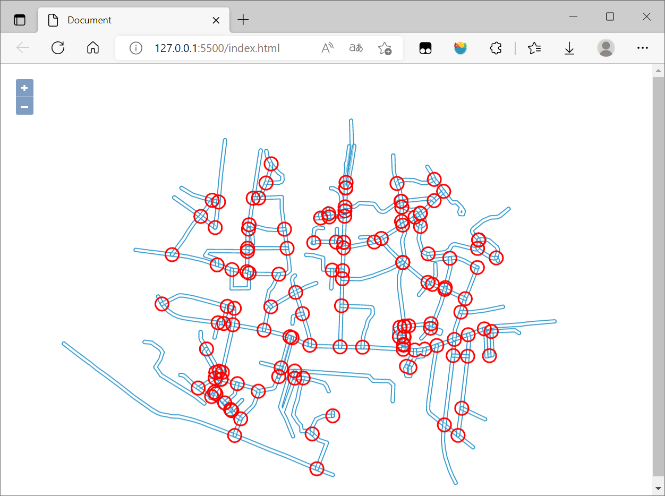Zoom out of the map
The image size is (665, 496).
pos(24,106)
